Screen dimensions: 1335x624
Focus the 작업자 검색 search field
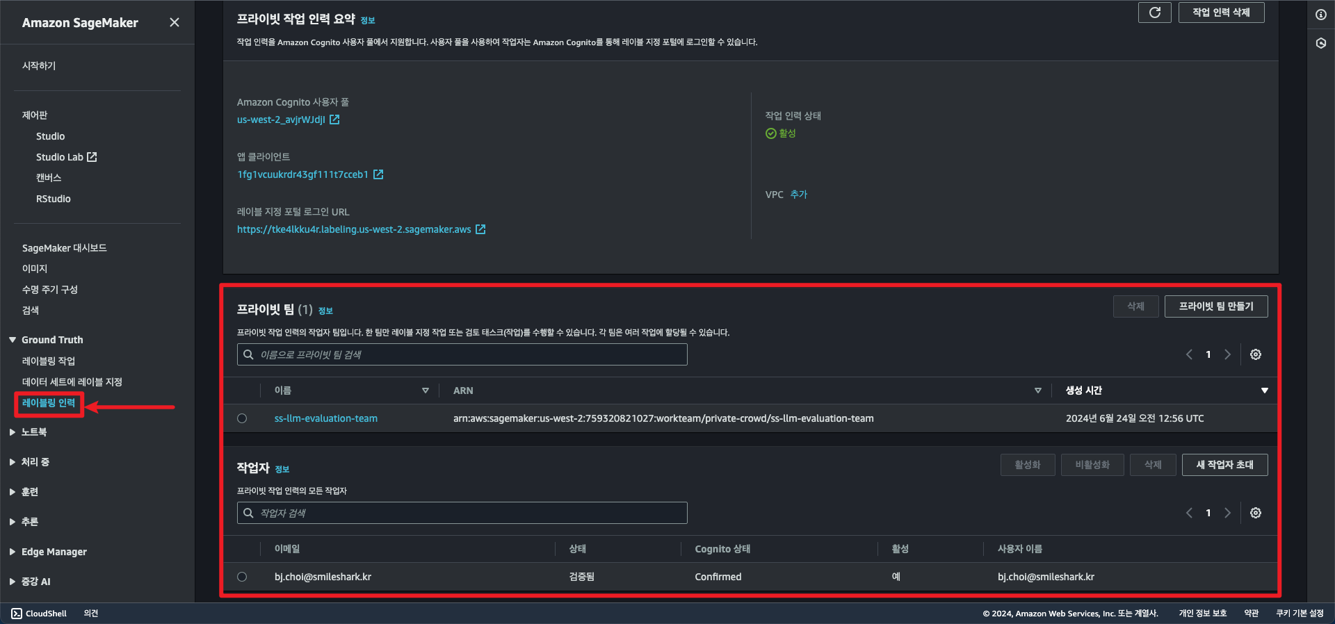[462, 513]
